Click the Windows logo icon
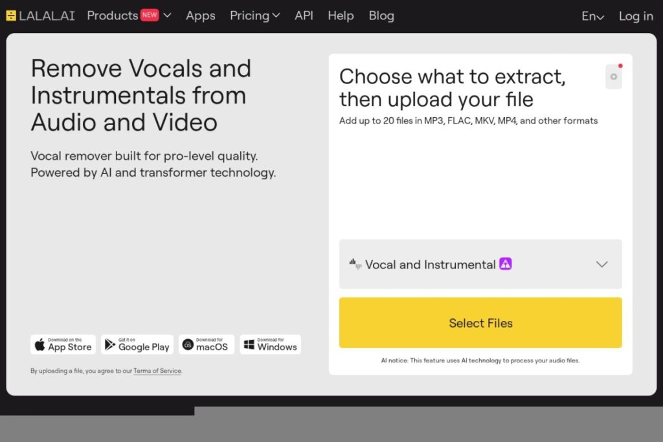The image size is (663, 442). [x=249, y=345]
